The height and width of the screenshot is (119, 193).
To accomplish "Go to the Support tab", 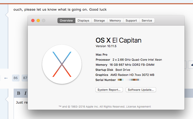I will click(131, 20).
